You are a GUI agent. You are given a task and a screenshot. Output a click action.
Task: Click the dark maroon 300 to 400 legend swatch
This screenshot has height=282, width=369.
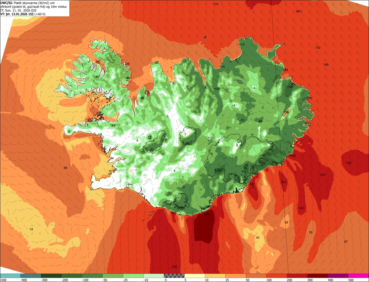318,276
